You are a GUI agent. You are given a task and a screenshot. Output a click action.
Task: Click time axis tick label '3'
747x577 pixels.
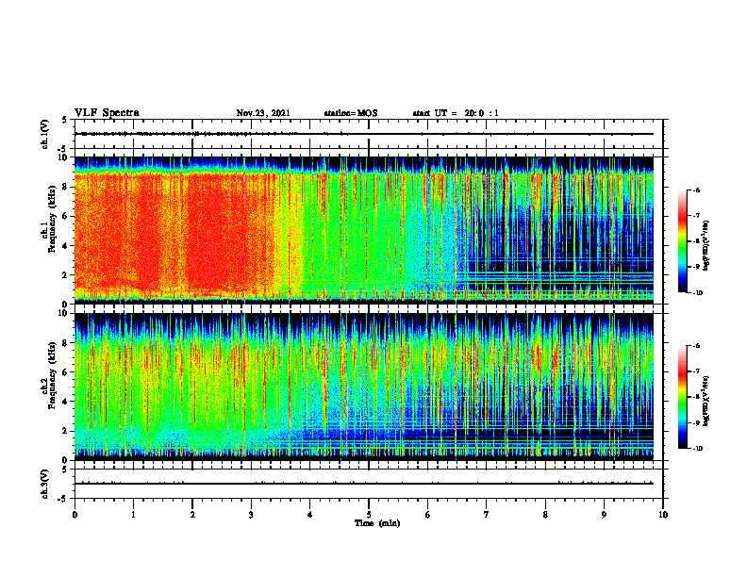coord(251,515)
